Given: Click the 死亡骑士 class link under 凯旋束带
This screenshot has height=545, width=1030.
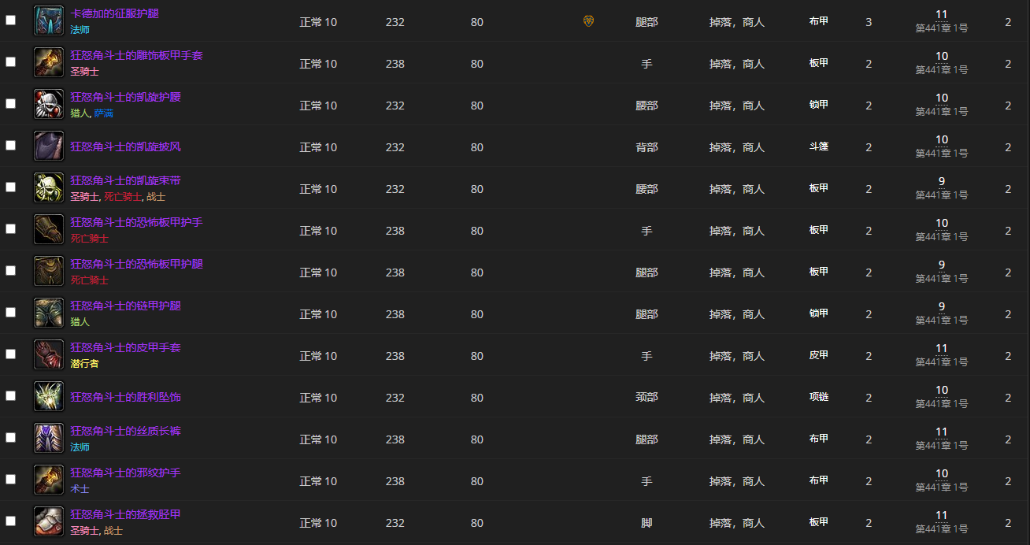Looking at the screenshot, I should (x=123, y=197).
